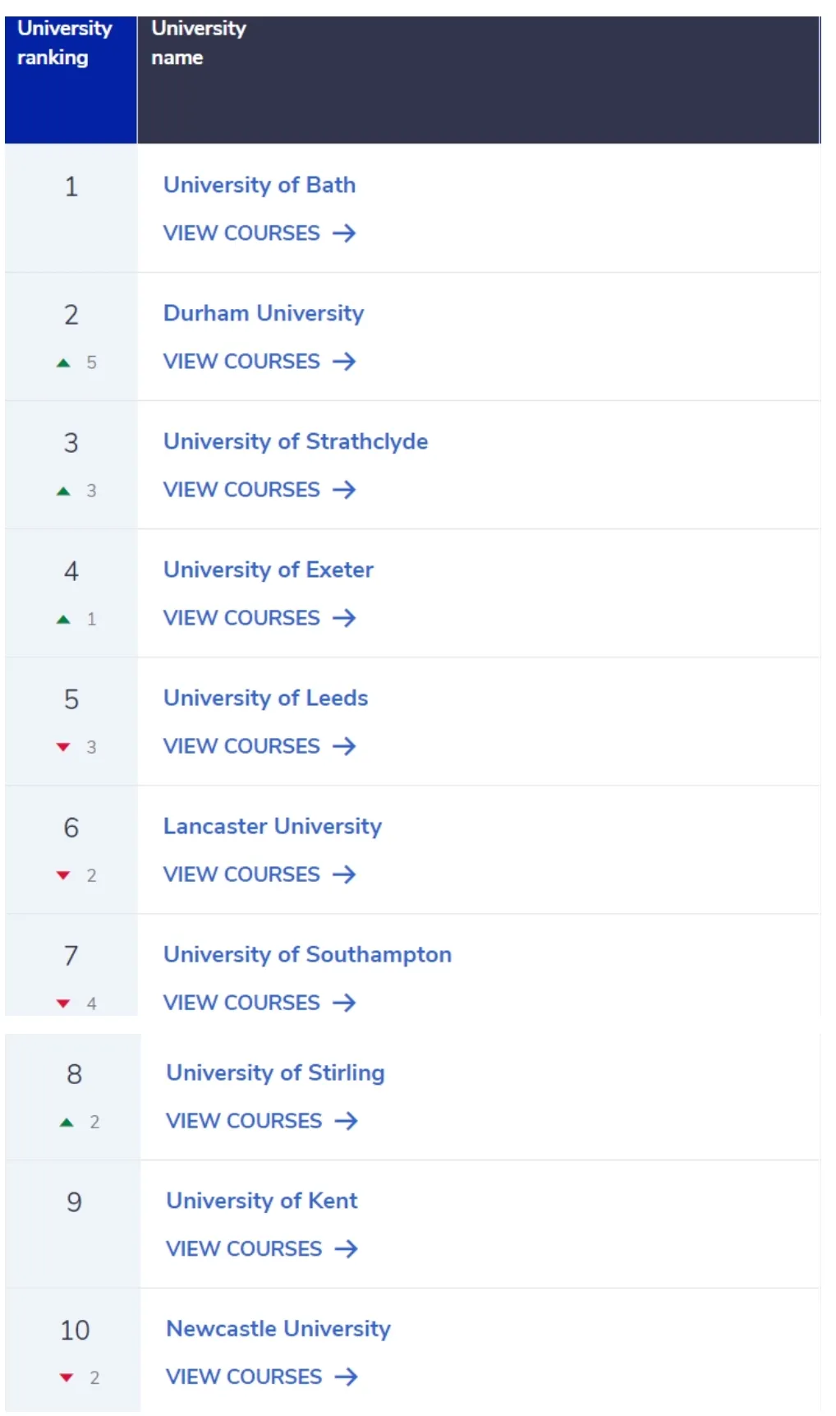This screenshot has width=836, height=1416.
Task: Click the arrow icon in Lancaster row
Action: [344, 874]
